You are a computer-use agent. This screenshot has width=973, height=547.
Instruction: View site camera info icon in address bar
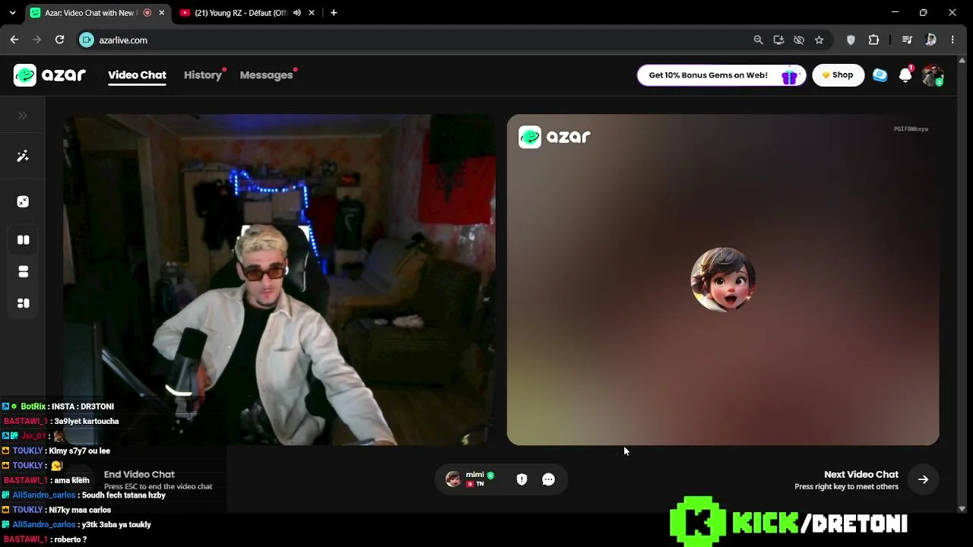click(x=87, y=40)
